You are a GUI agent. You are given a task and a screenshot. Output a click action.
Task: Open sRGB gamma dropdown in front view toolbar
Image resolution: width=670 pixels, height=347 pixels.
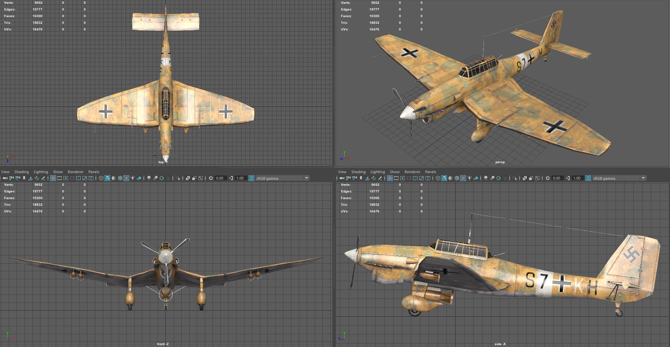coord(282,178)
